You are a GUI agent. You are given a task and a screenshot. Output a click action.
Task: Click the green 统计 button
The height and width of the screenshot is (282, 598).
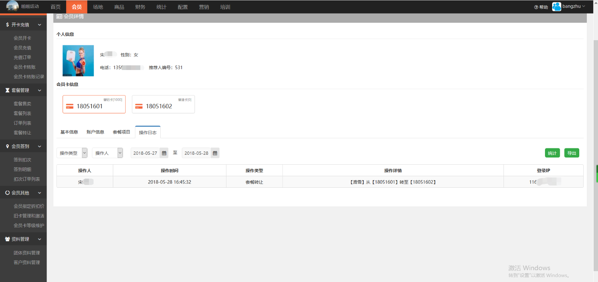click(x=552, y=153)
